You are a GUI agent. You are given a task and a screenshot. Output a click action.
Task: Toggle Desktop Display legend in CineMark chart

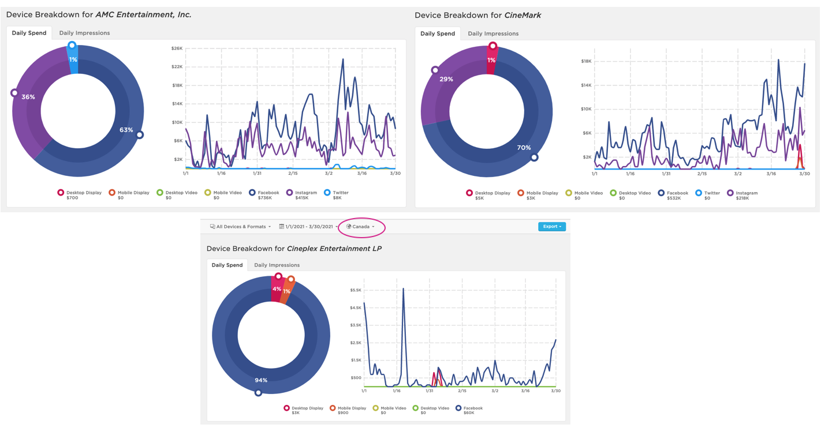pos(488,196)
